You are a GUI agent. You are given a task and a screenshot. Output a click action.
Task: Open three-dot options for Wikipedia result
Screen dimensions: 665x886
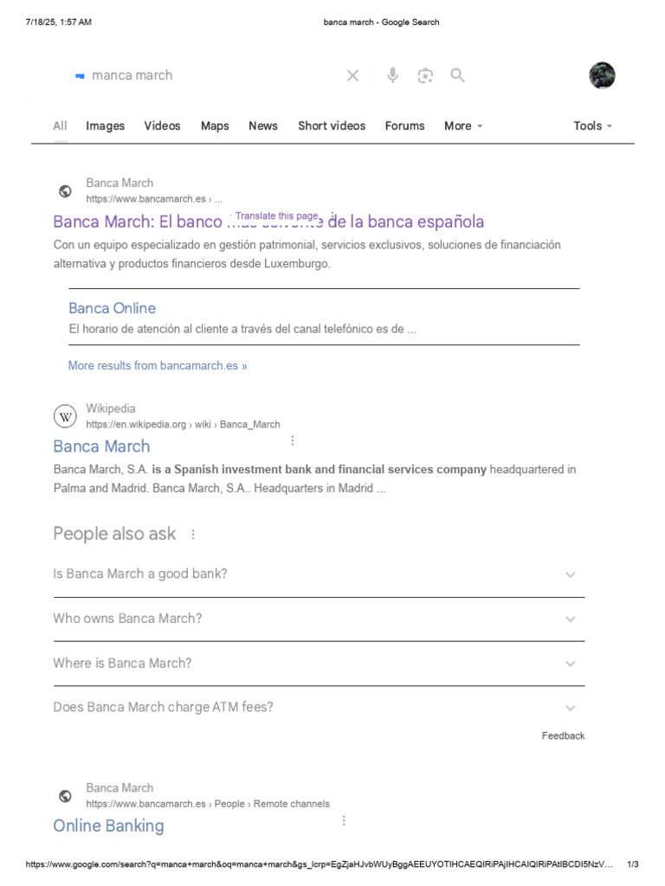[x=293, y=440]
